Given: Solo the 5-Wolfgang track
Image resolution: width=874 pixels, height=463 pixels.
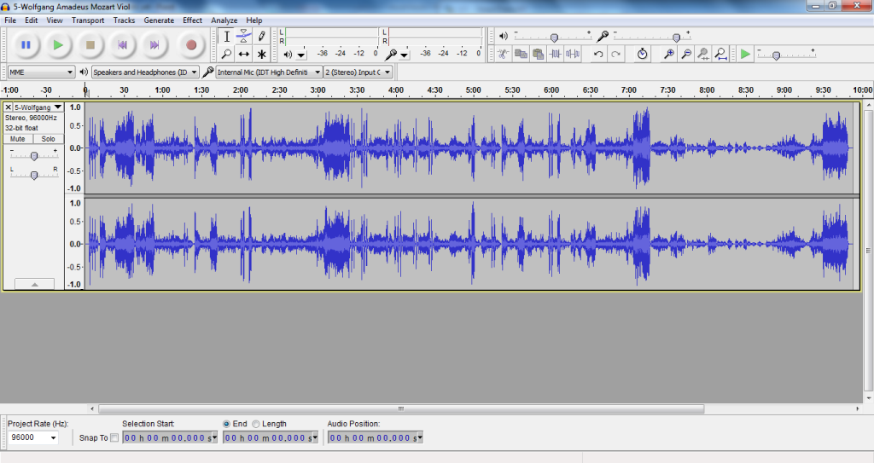Looking at the screenshot, I should coord(48,139).
